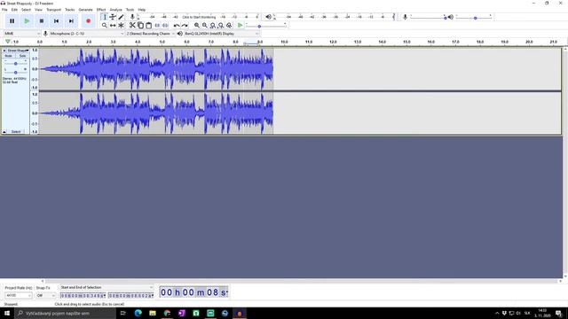
Task: Select the Zoom (magnifier) tool
Action: 105,26
